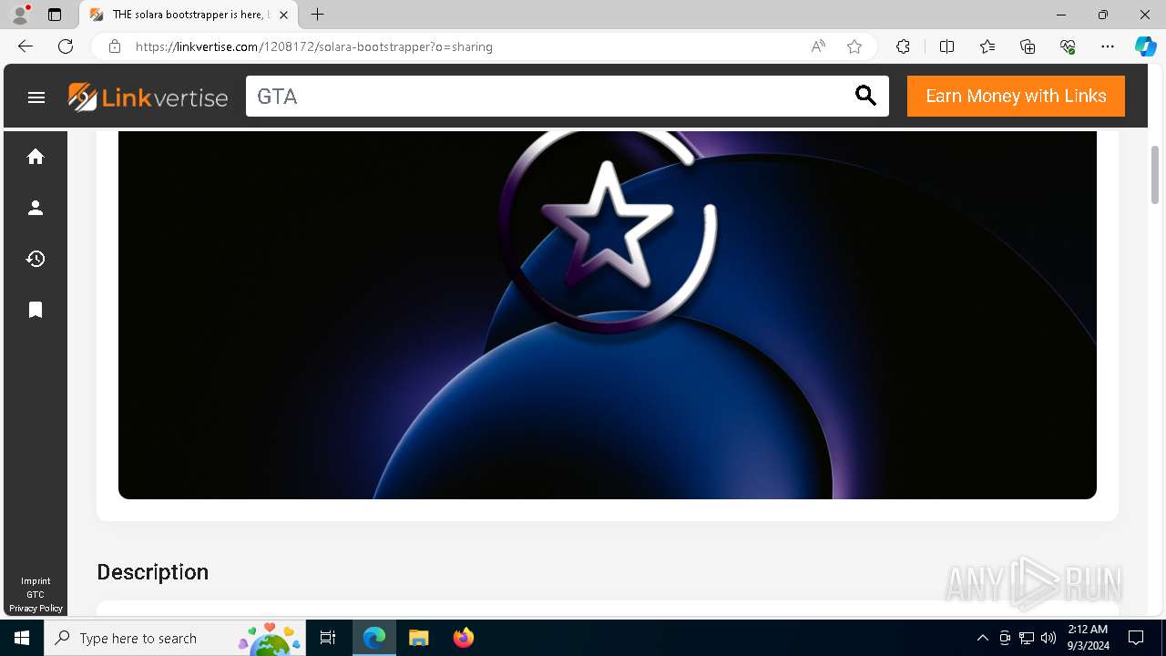Open File Explorer taskbar icon

[x=418, y=638]
